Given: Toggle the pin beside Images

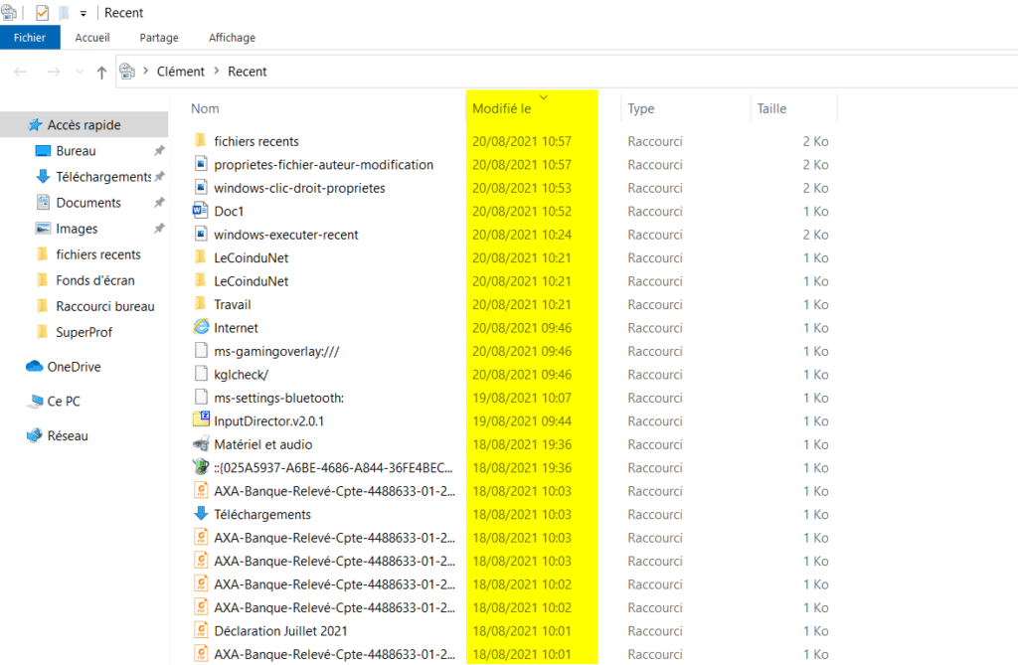Looking at the screenshot, I should tap(159, 229).
